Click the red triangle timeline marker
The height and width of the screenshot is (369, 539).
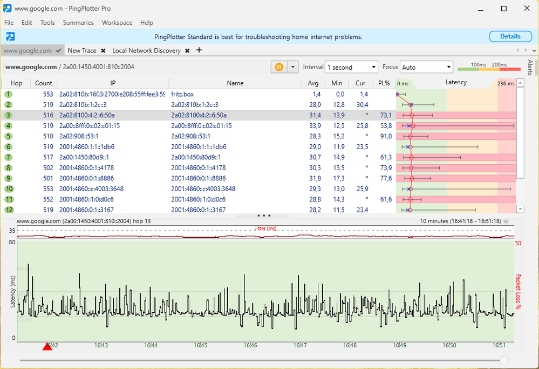47,346
